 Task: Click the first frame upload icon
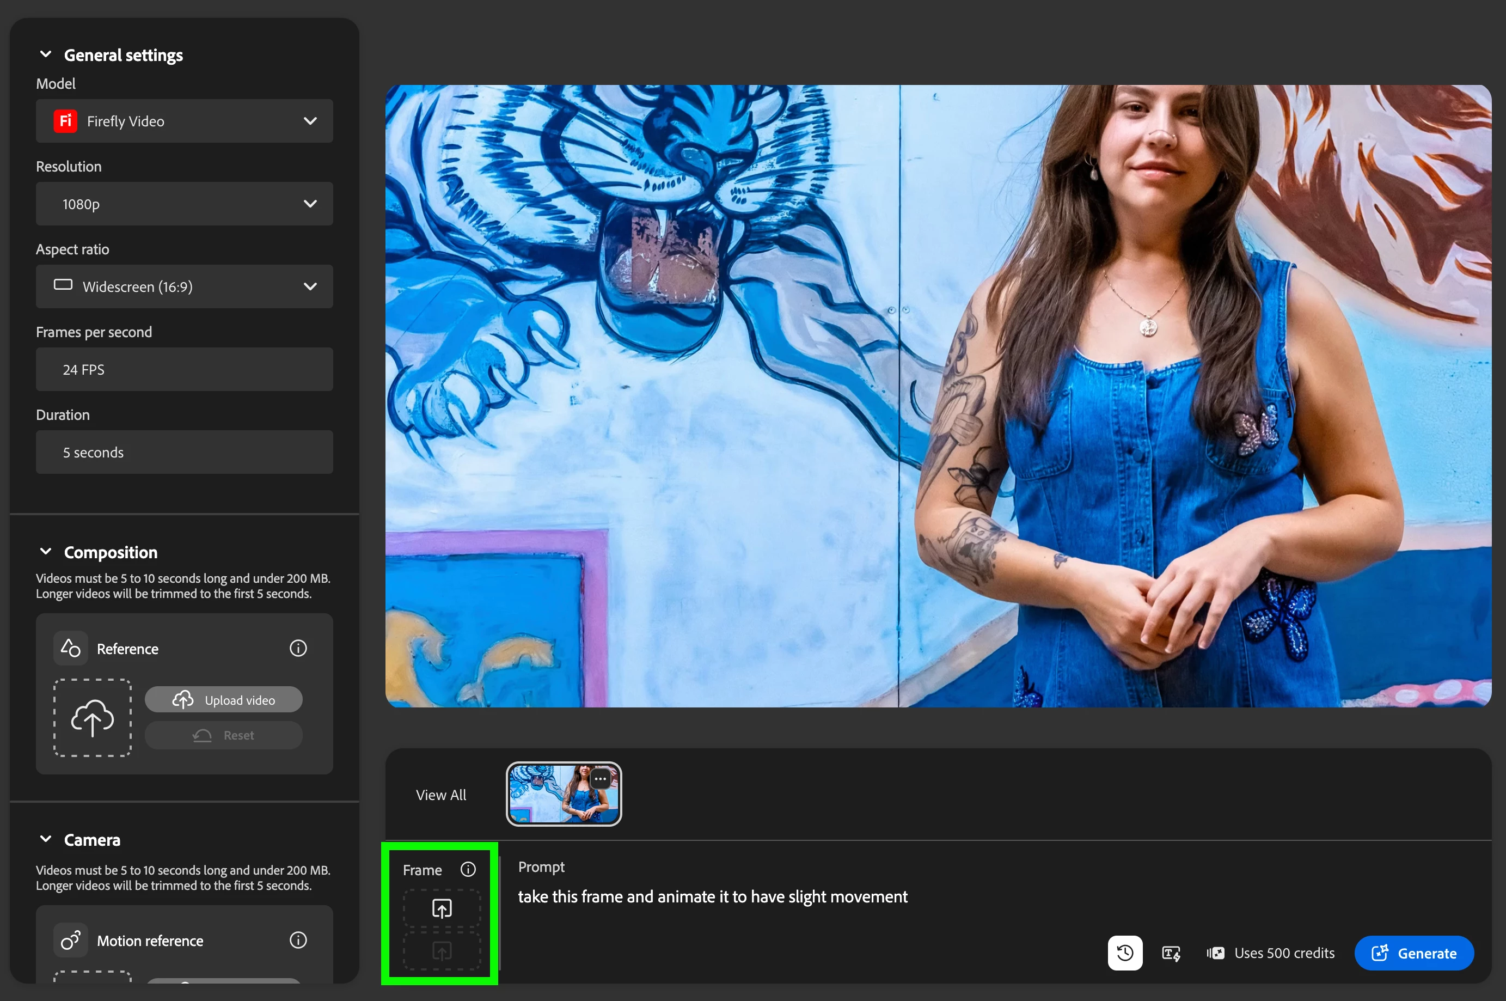coord(442,908)
